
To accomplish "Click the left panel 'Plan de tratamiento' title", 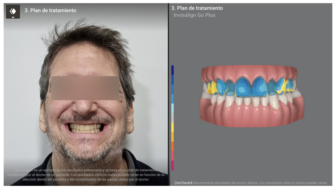I will click(x=50, y=10).
